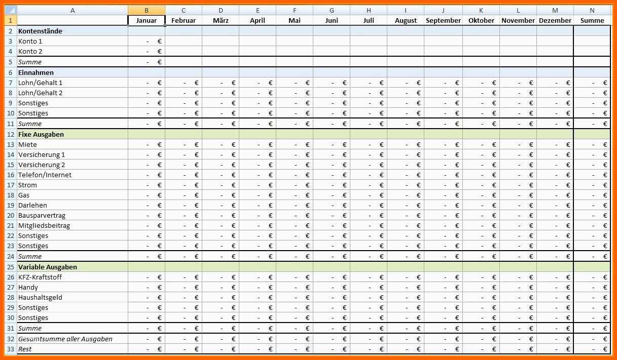The height and width of the screenshot is (360, 617).
Task: Click the Summe column value for Rest
Action: click(x=592, y=349)
